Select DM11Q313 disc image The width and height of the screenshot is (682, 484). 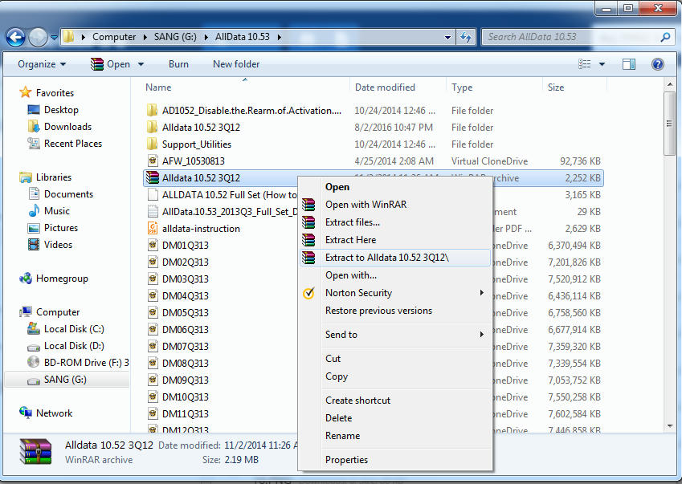pyautogui.click(x=178, y=414)
